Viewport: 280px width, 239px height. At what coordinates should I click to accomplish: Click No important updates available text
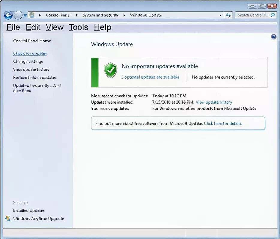[x=160, y=66]
